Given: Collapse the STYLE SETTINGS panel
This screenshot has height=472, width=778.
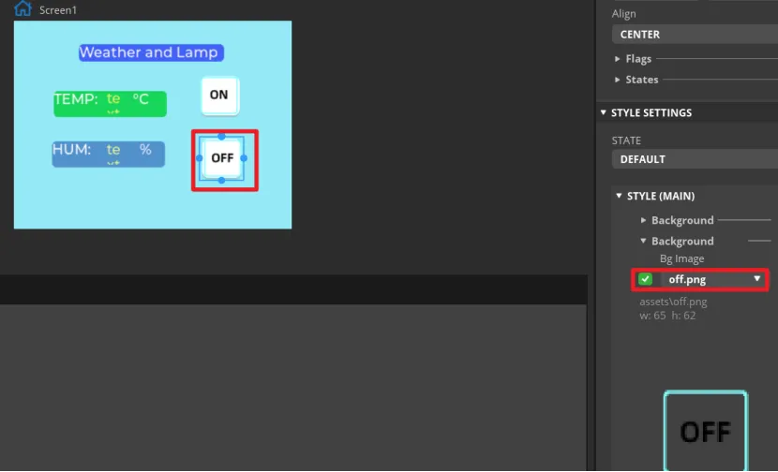Looking at the screenshot, I should [604, 113].
